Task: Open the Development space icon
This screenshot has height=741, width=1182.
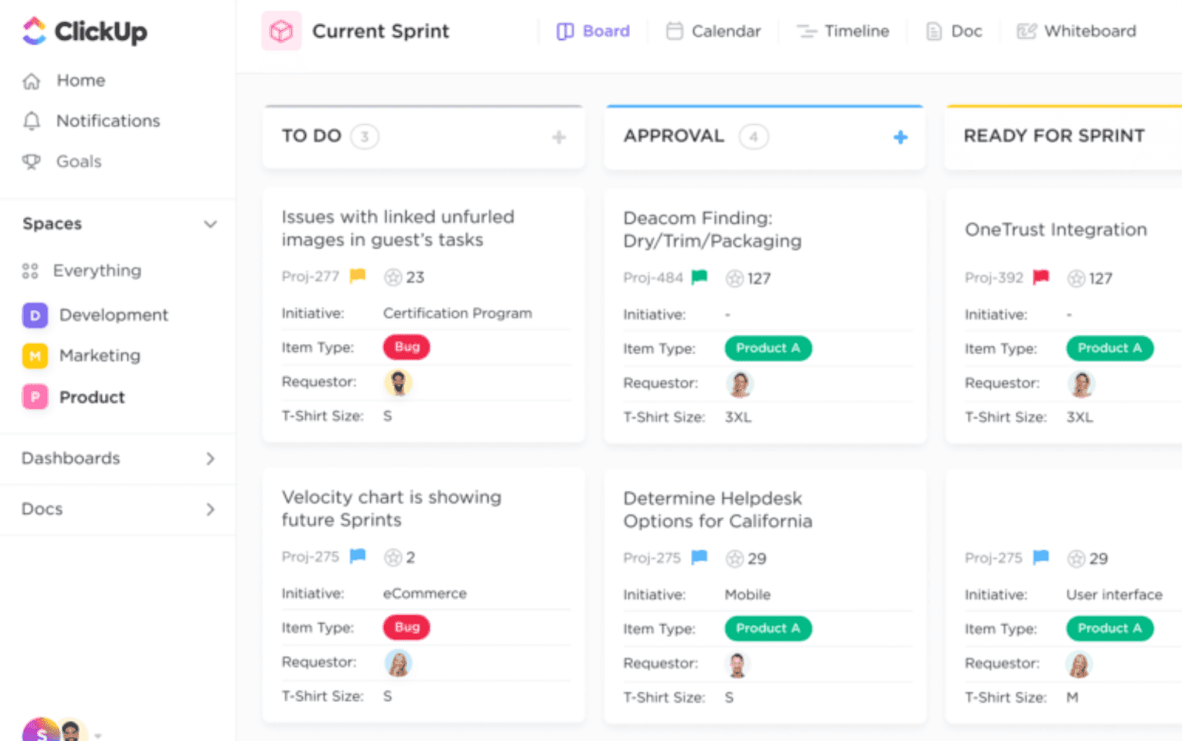Action: [x=34, y=314]
